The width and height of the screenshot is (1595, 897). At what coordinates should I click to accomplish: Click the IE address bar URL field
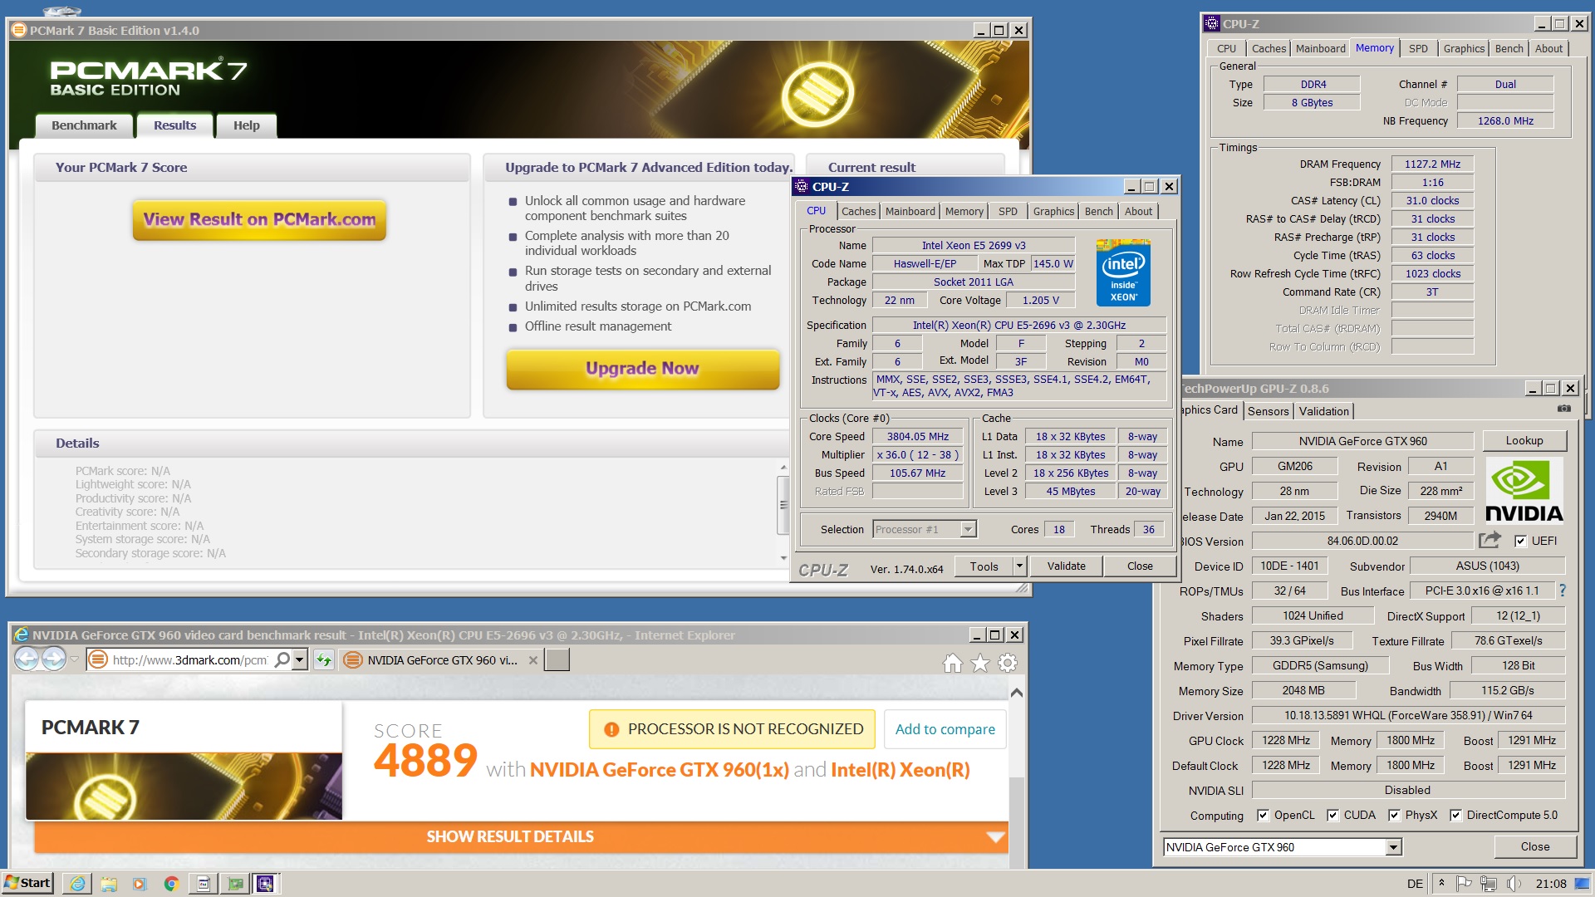pos(189,660)
